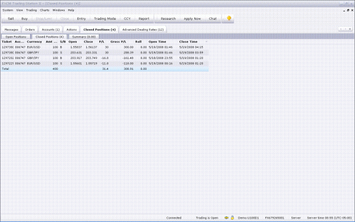Click the Buy toolbar button
This screenshot has width=355, height=222.
click(x=24, y=19)
